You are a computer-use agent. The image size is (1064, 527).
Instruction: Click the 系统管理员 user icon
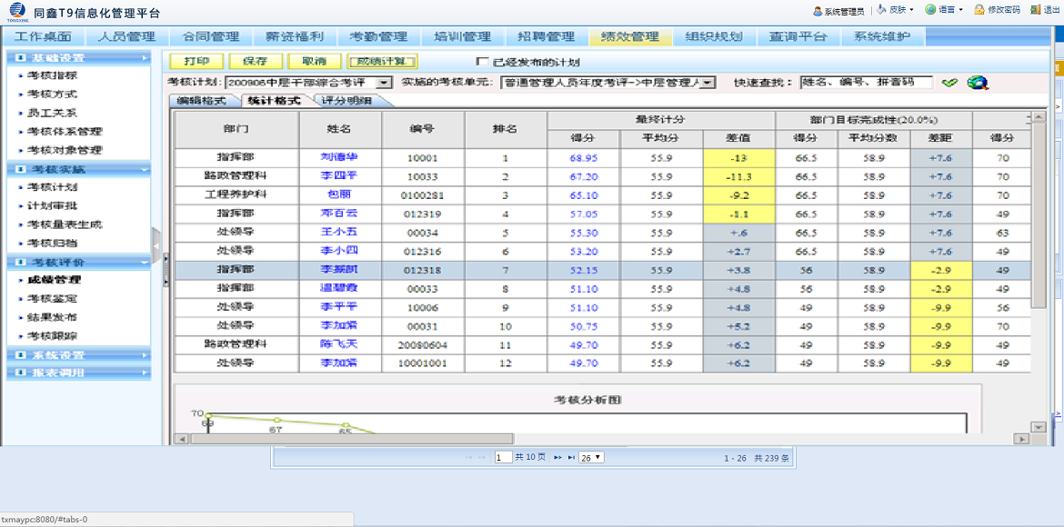(818, 10)
